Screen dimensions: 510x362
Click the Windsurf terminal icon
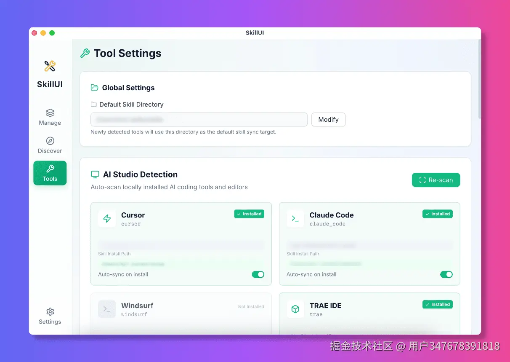coord(107,309)
